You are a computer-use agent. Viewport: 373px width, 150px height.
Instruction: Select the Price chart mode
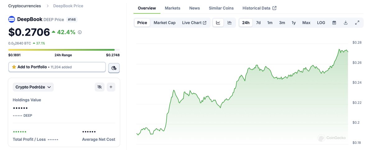pos(142,23)
